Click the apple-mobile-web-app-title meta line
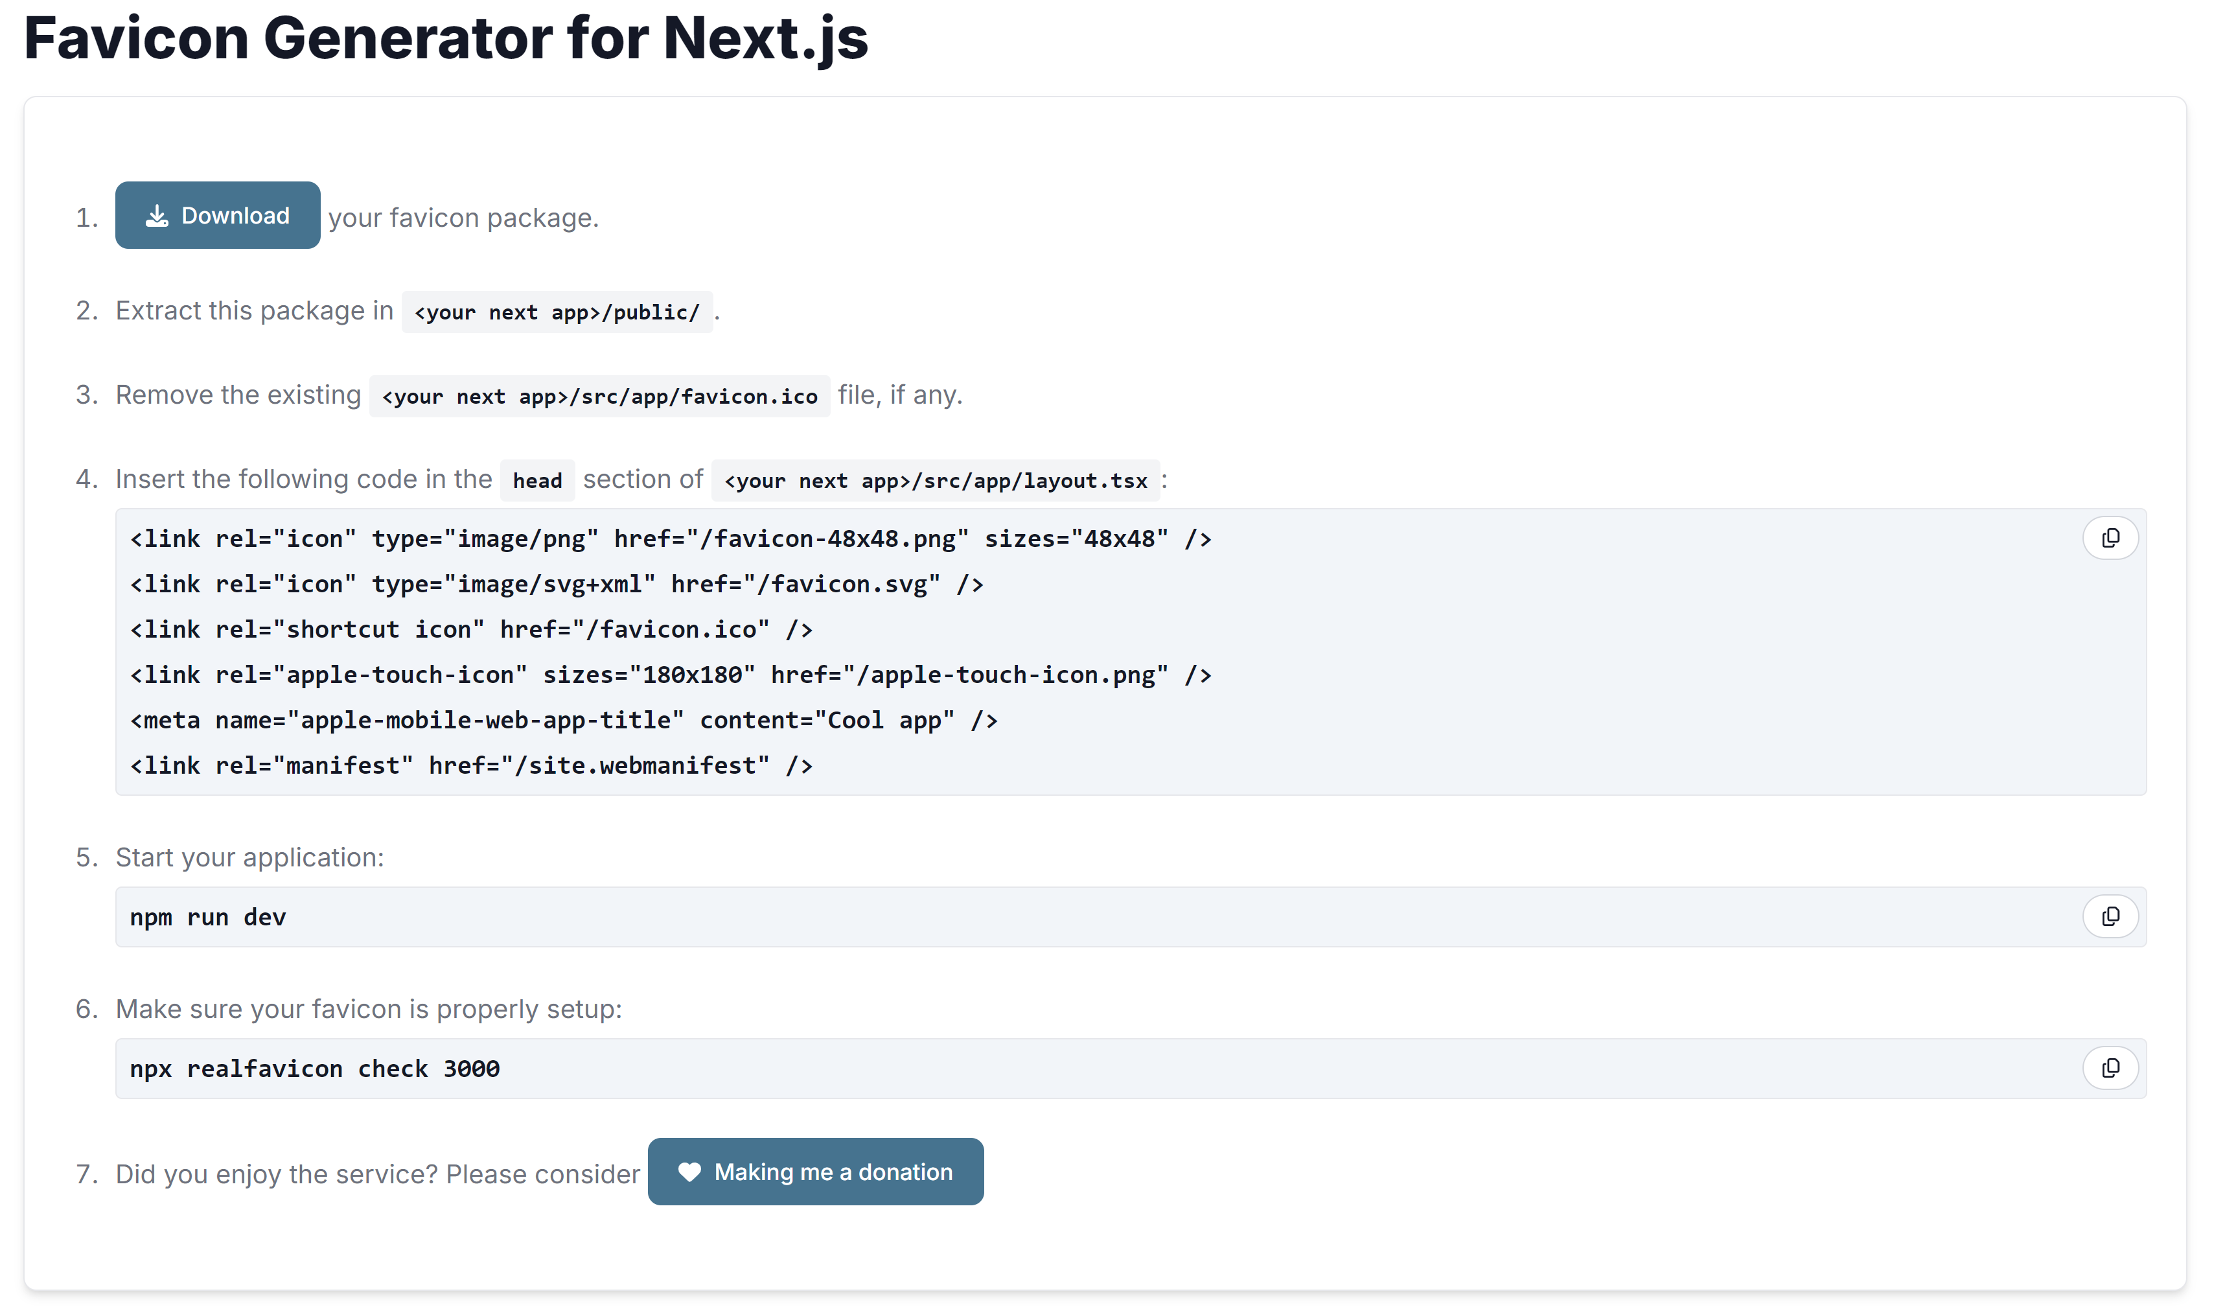 pos(564,721)
